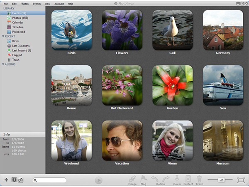Image resolution: width=249 pixels, height=187 pixels.
Task: Open the Germany event thumbnail
Action: click(x=222, y=30)
